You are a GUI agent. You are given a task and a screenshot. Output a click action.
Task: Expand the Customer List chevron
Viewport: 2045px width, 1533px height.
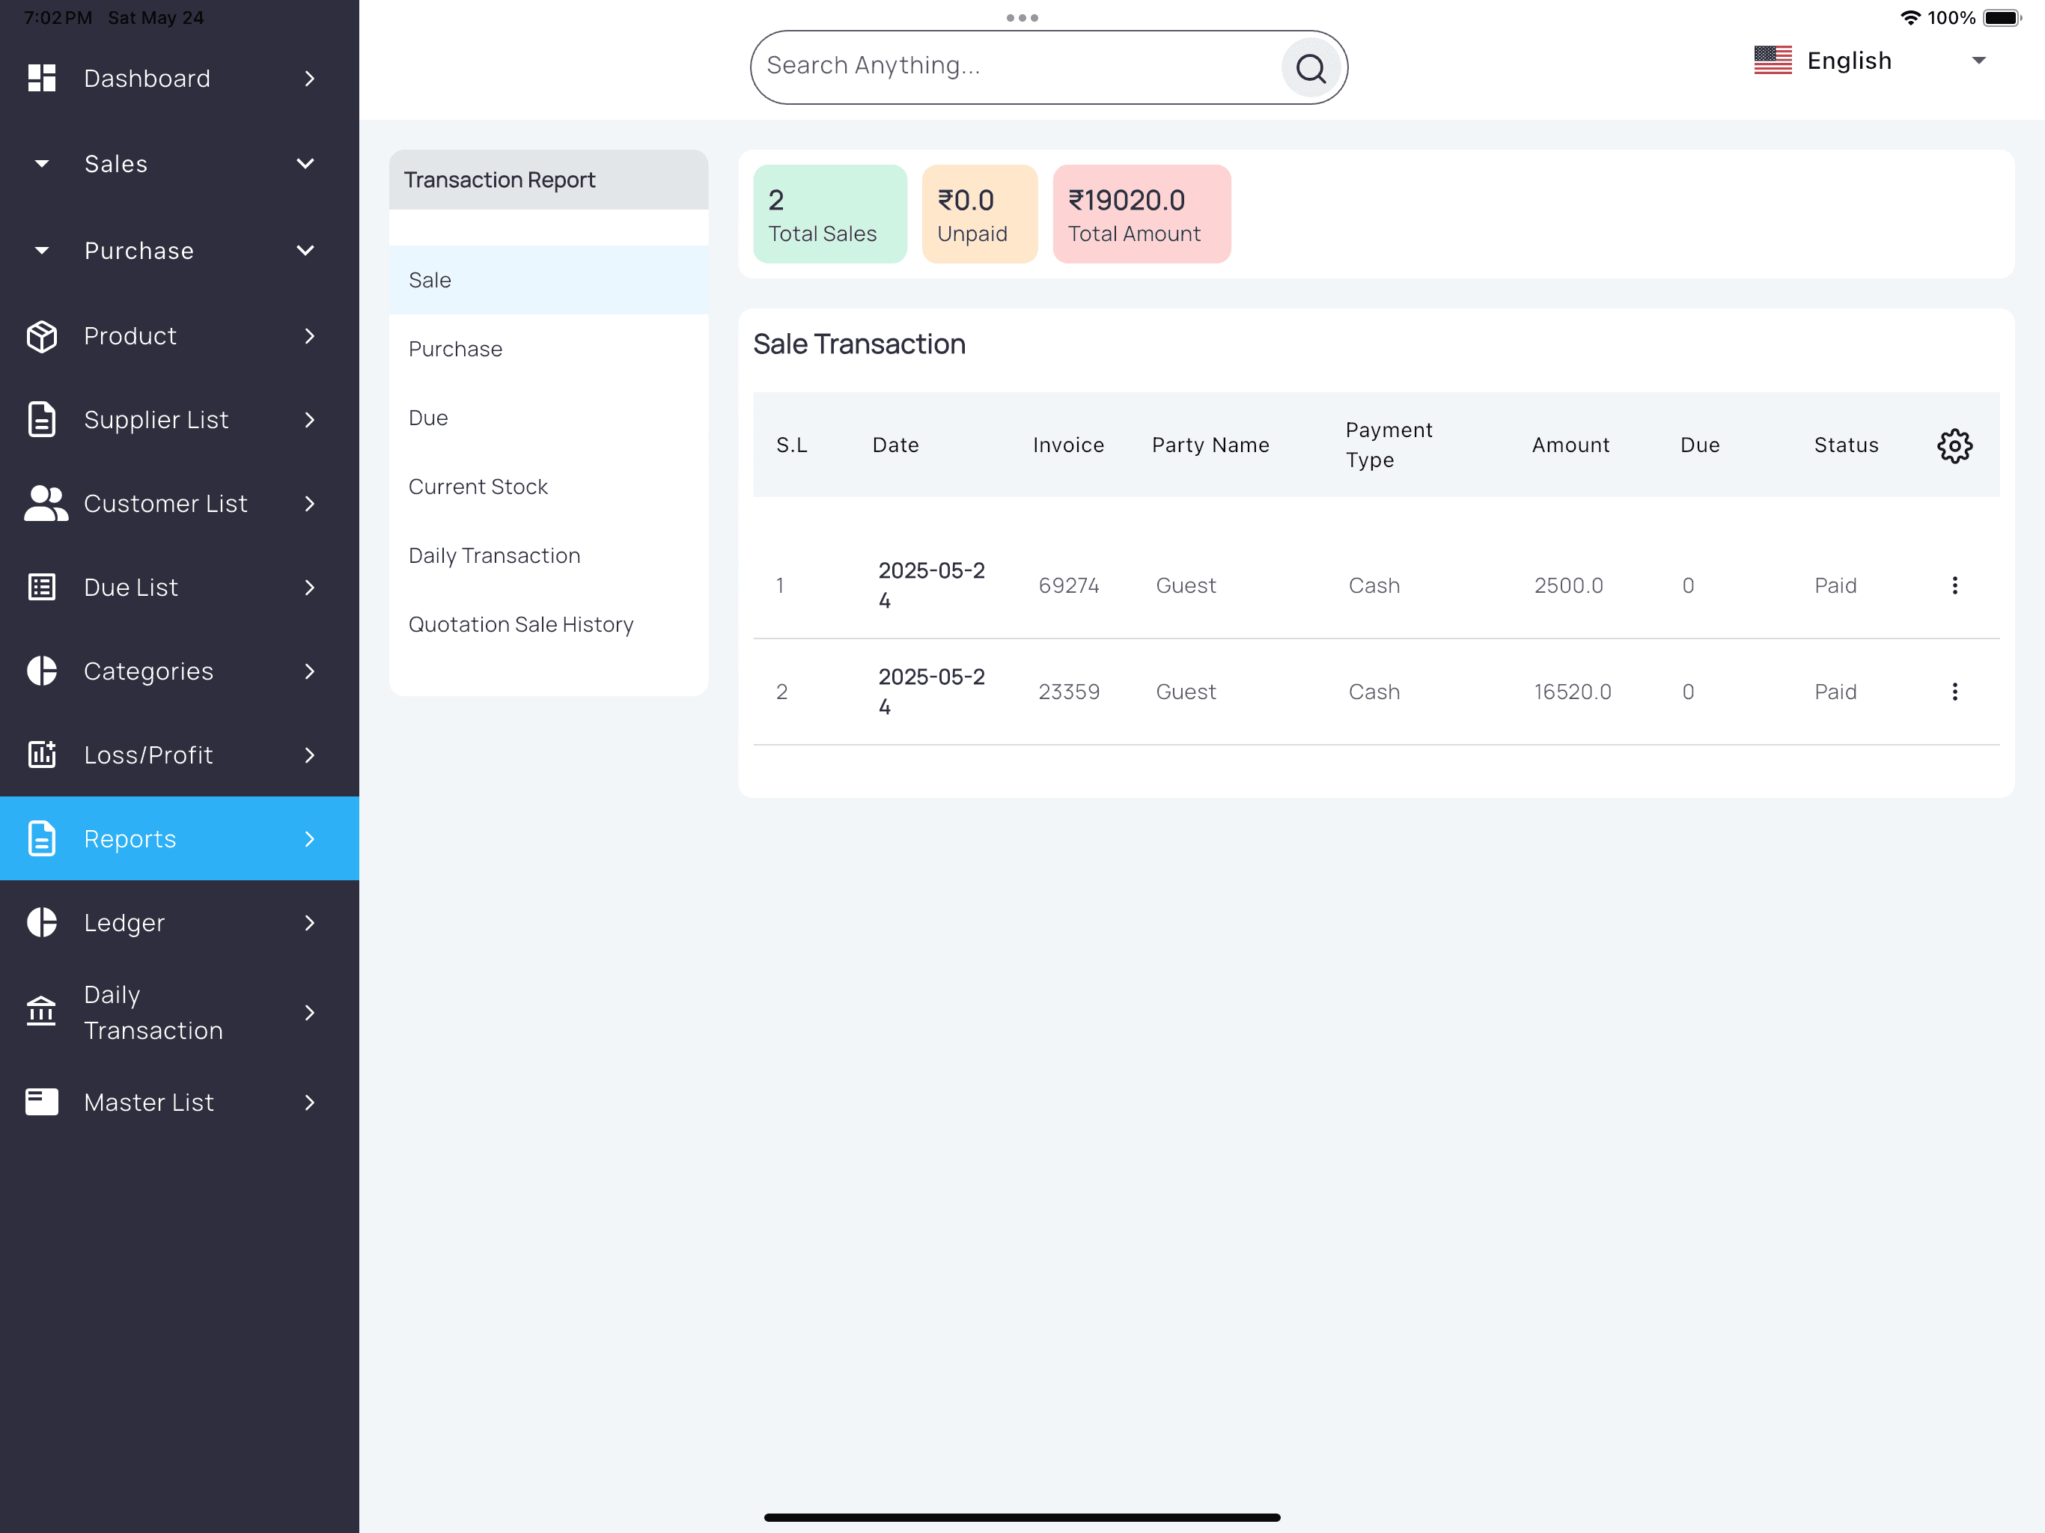point(310,504)
